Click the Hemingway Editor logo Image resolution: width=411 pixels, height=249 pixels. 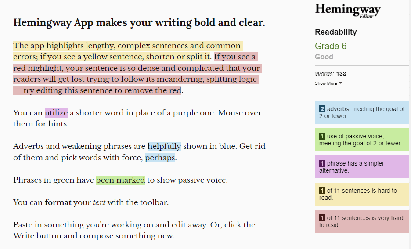click(x=347, y=11)
